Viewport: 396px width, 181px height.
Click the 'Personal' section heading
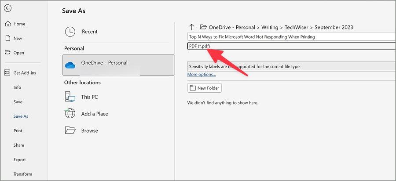click(74, 48)
